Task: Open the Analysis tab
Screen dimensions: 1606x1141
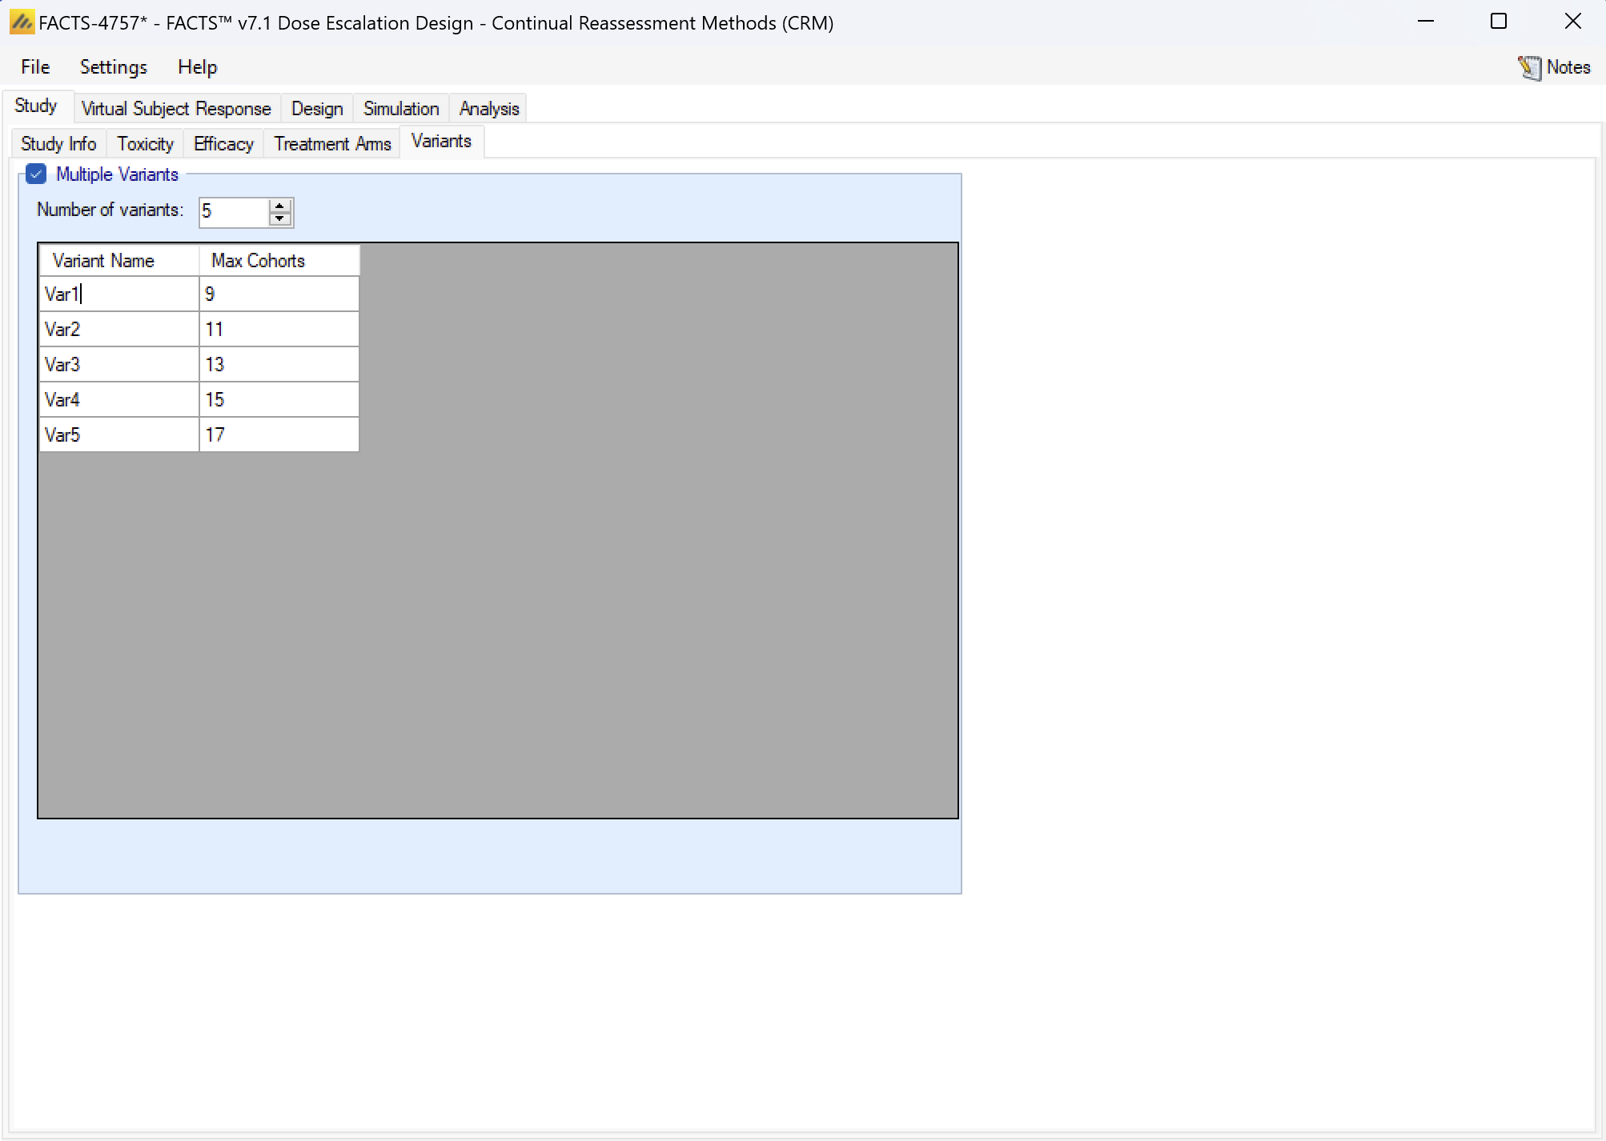Action: tap(489, 108)
